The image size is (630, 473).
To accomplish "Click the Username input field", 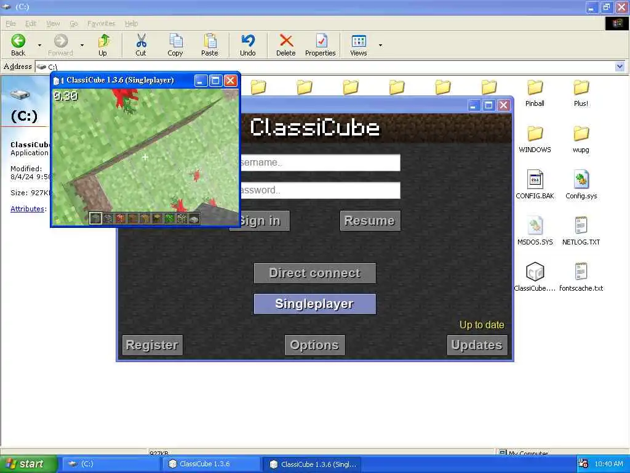I will 320,163.
